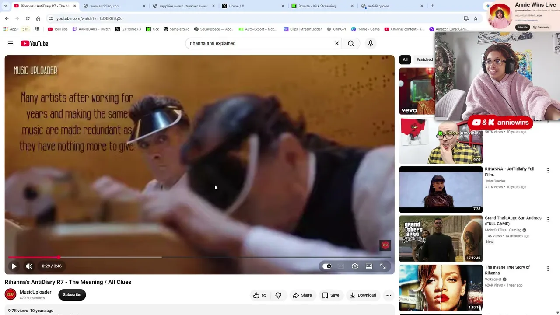Open the Clips | StreamLadder bookmark
Screen dimensions: 560x315
tap(303, 29)
